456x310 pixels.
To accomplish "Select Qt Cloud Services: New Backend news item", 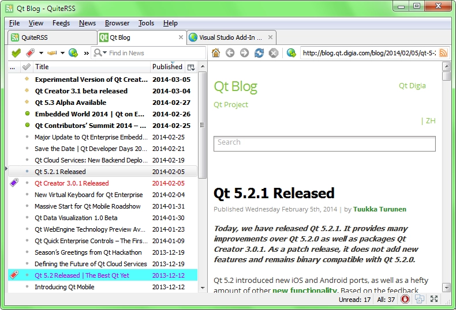I will [x=103, y=160].
